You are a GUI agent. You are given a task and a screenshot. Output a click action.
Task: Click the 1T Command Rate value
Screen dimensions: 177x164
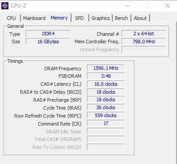[x=106, y=123]
